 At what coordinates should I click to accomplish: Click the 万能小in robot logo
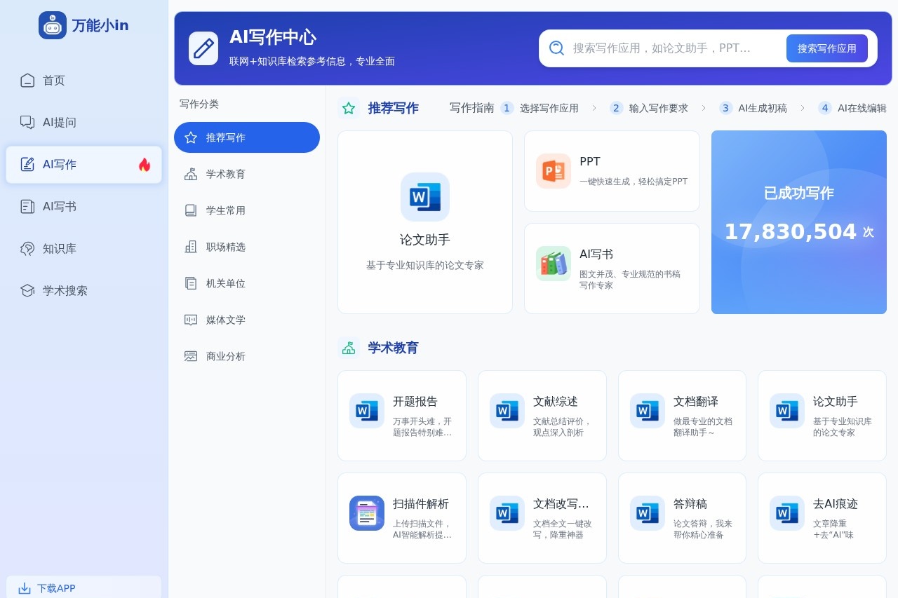tap(52, 25)
